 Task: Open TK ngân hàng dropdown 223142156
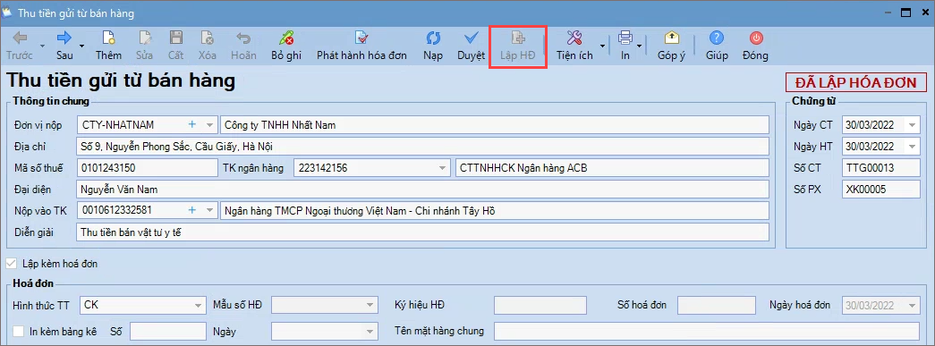[x=443, y=168]
